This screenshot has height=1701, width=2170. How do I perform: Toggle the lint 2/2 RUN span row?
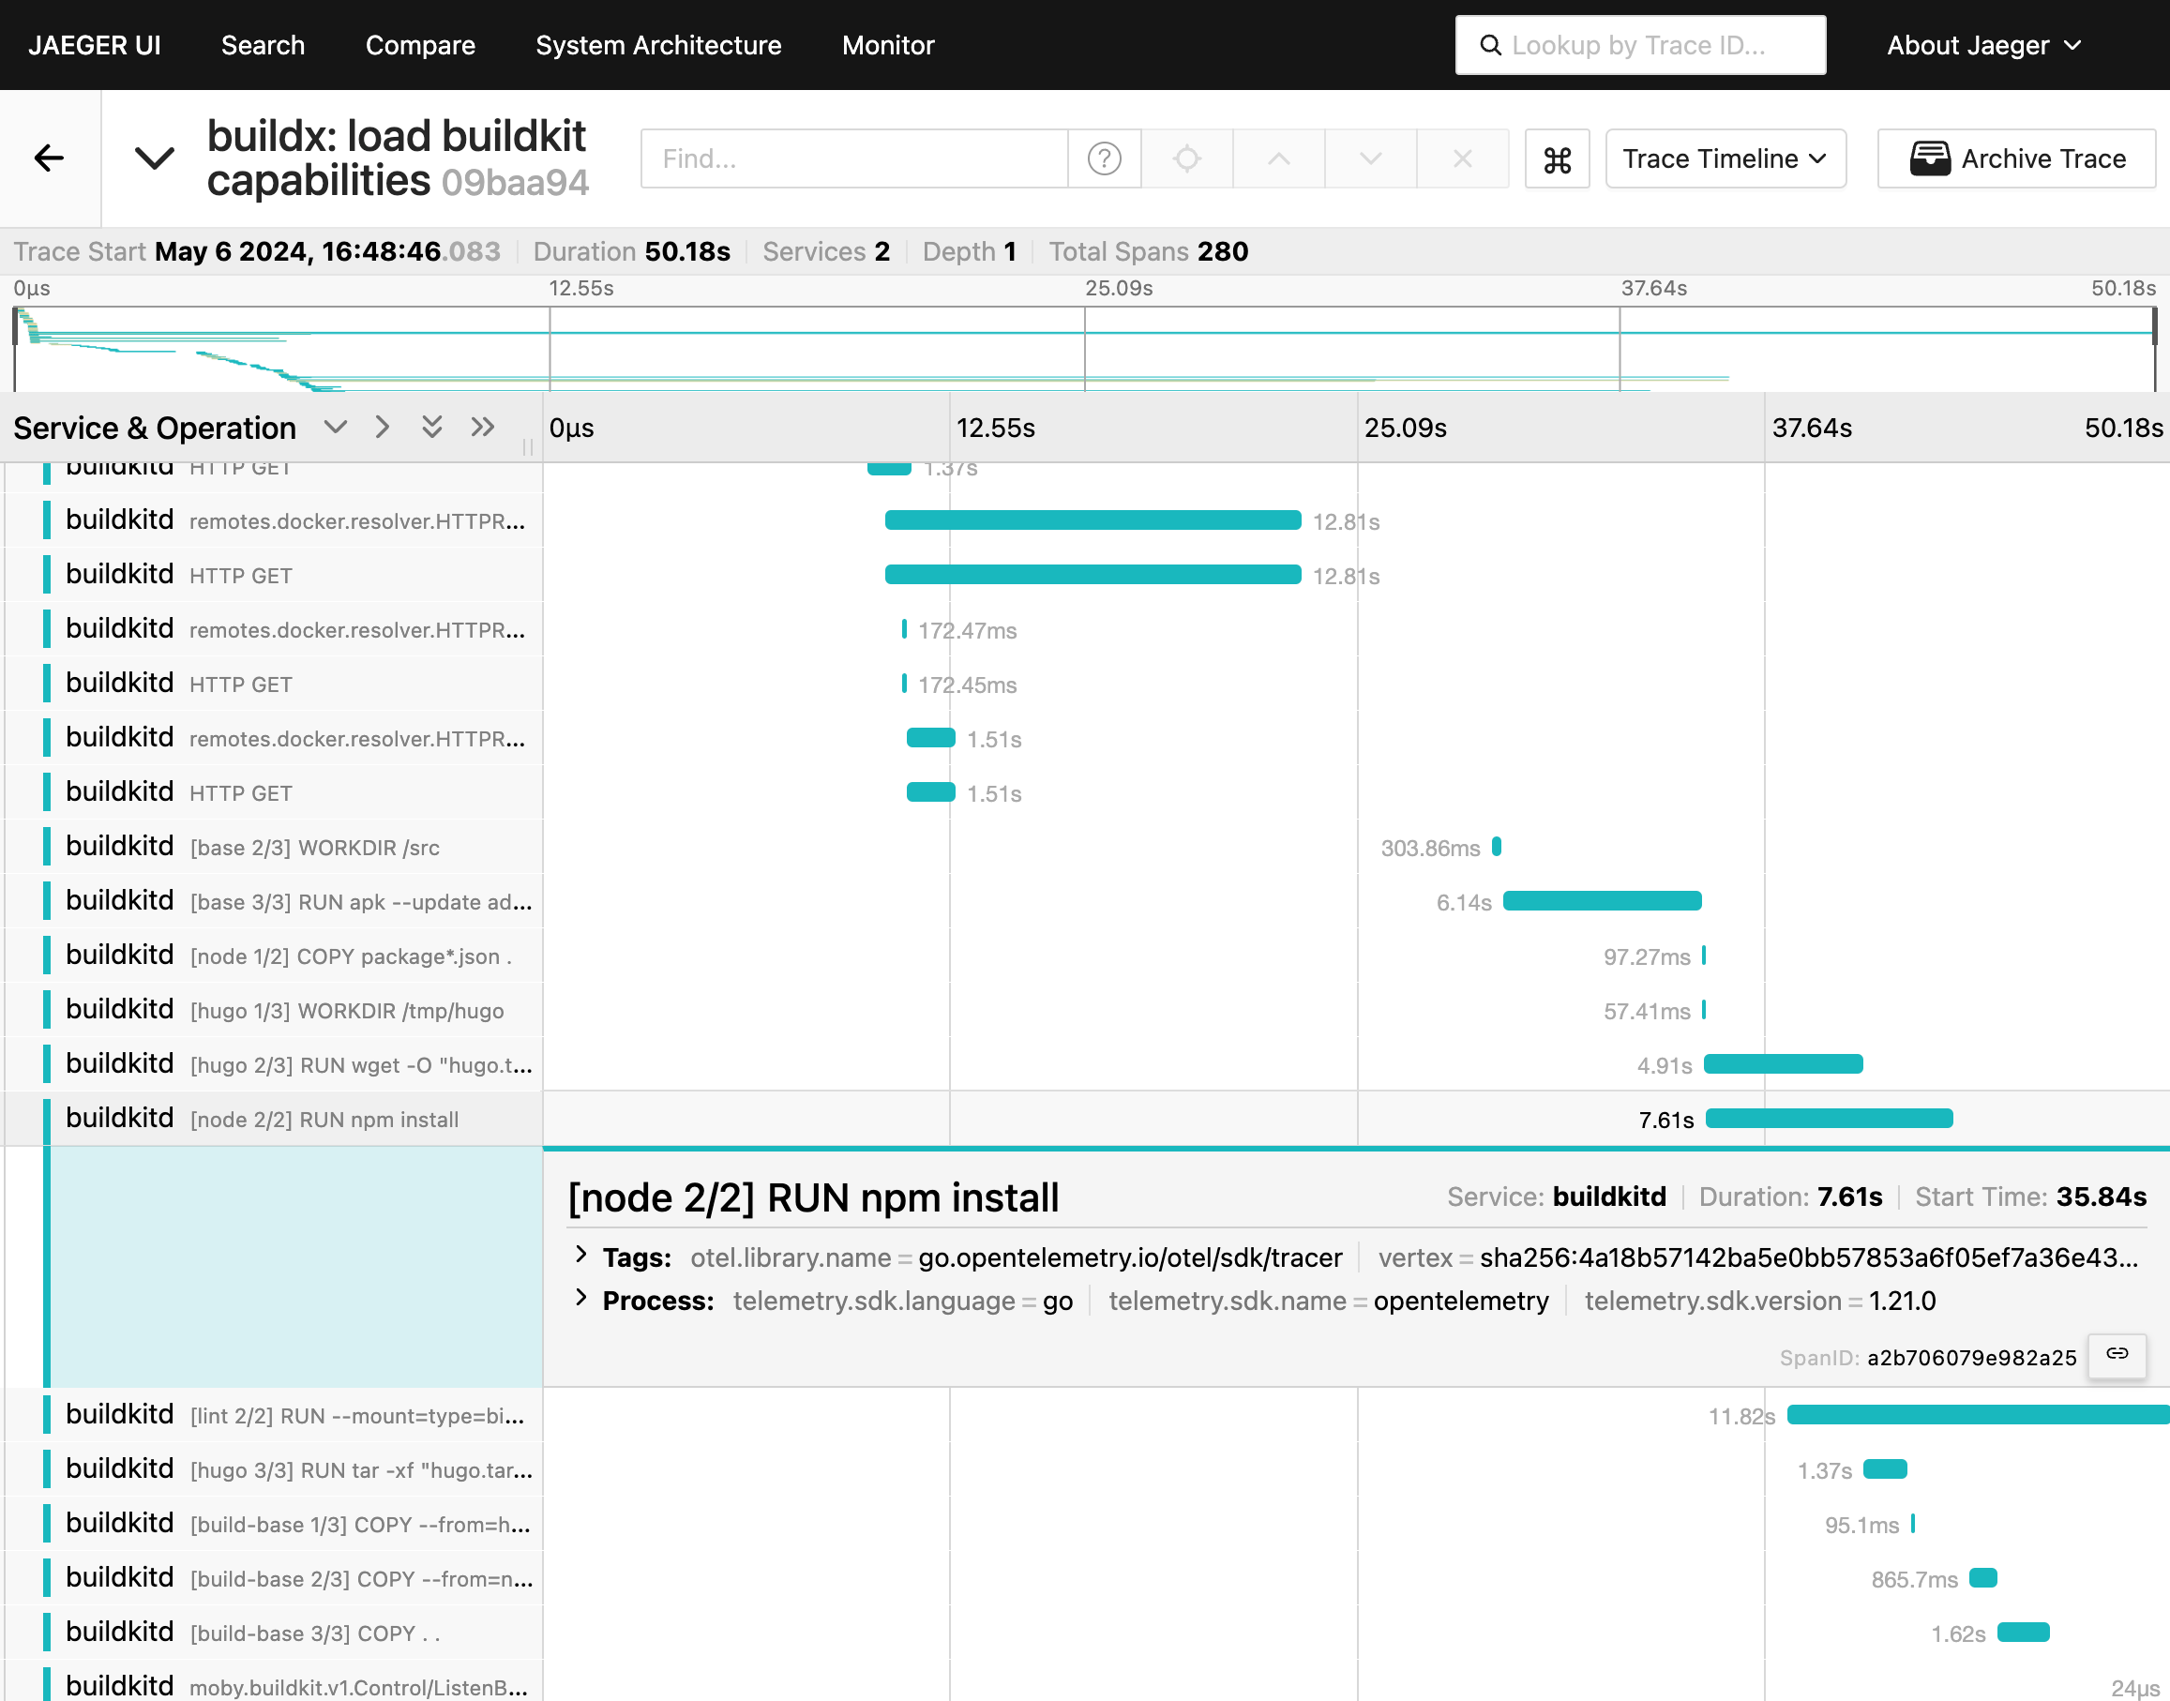click(x=355, y=1415)
